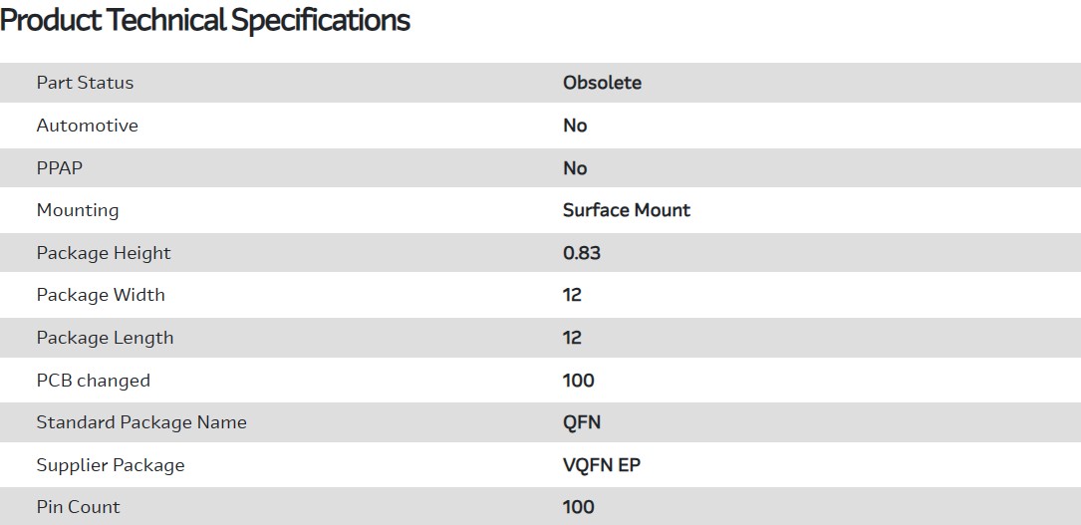Click the VQFN EP value
Viewport: 1081px width, 525px height.
point(602,465)
